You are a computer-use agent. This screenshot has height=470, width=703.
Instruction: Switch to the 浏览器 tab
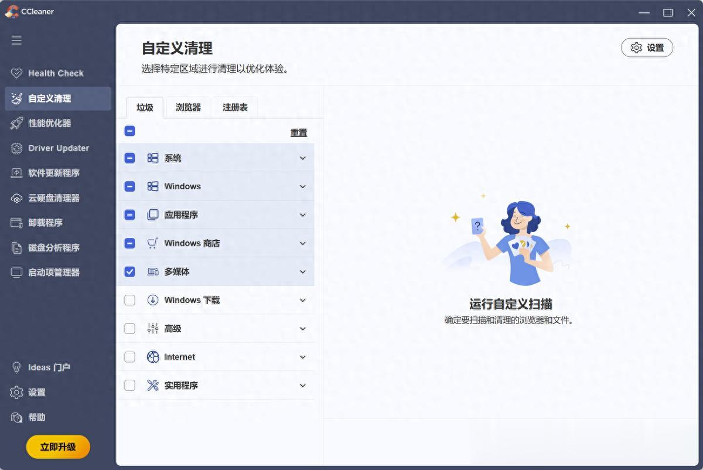[x=188, y=107]
